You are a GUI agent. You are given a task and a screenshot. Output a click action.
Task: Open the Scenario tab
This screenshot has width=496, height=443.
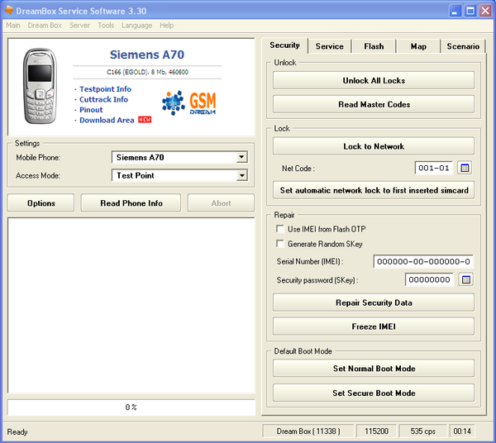click(x=462, y=46)
